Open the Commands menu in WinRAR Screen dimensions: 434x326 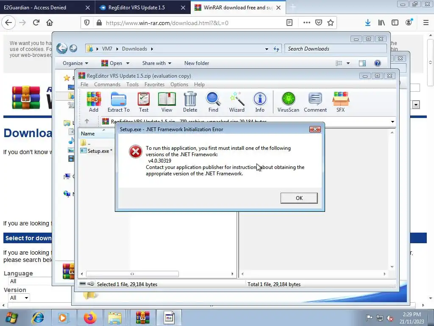pos(107,84)
